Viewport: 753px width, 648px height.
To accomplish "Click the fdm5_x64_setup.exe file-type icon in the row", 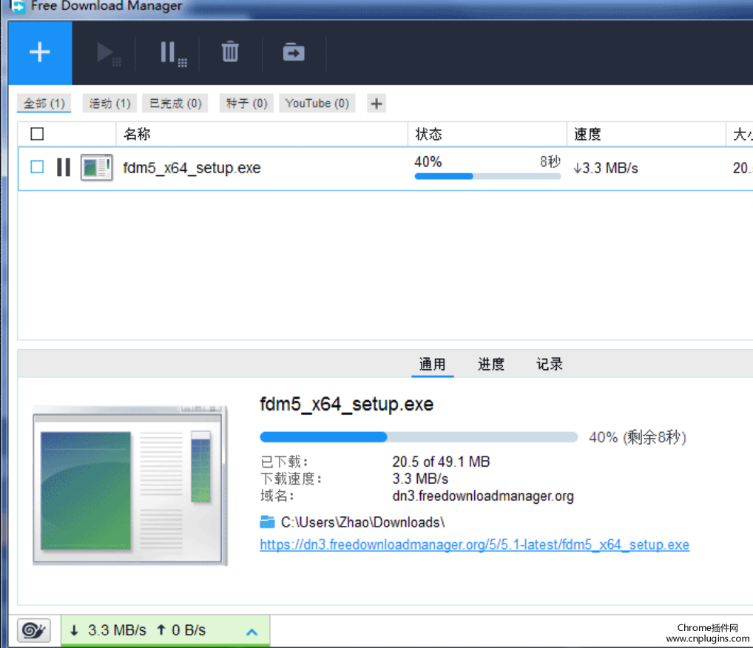I will (96, 168).
